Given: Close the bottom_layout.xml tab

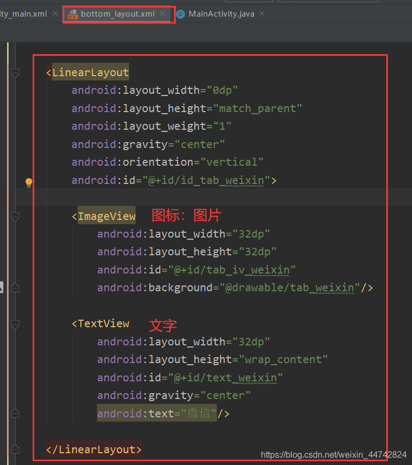Looking at the screenshot, I should (x=162, y=13).
